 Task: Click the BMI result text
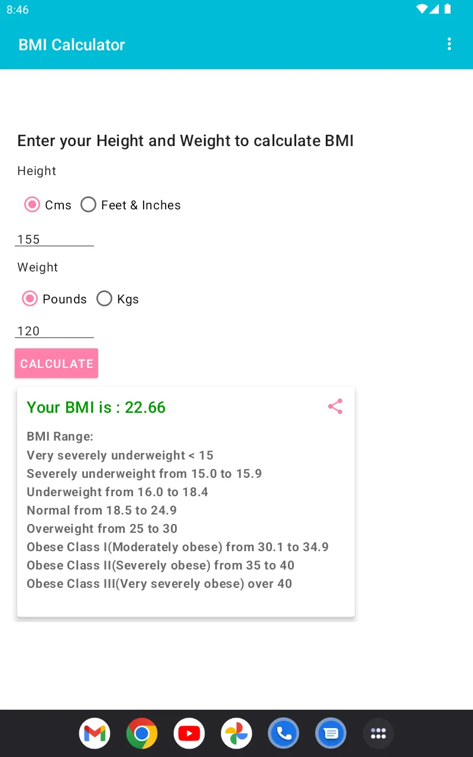(x=96, y=407)
